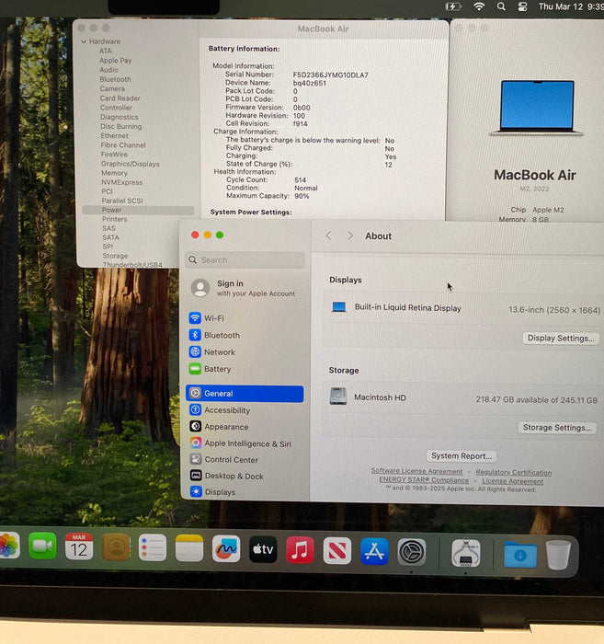Open the Trash in the Dock

tap(558, 555)
